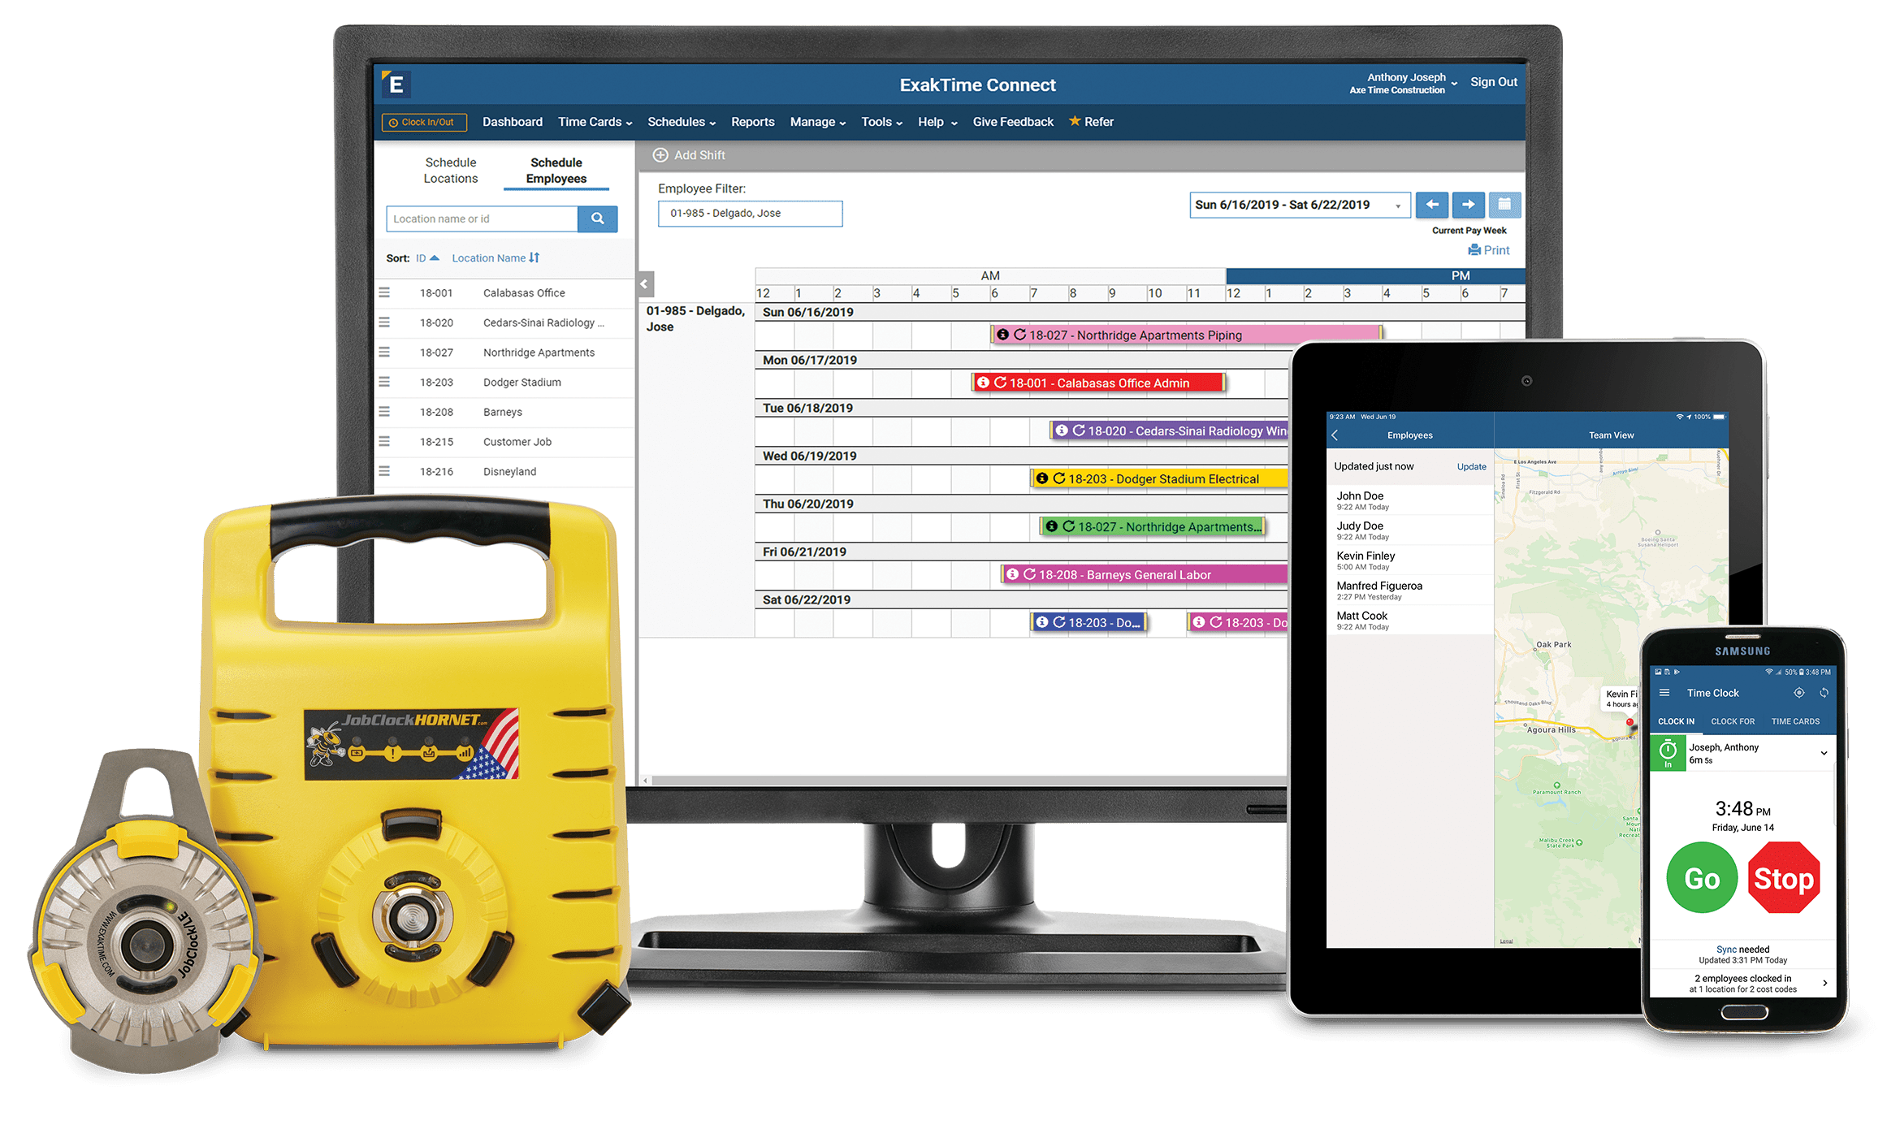Select John Doe on tablet

coord(1410,500)
